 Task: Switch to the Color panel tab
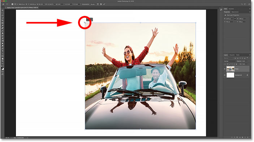225,9
